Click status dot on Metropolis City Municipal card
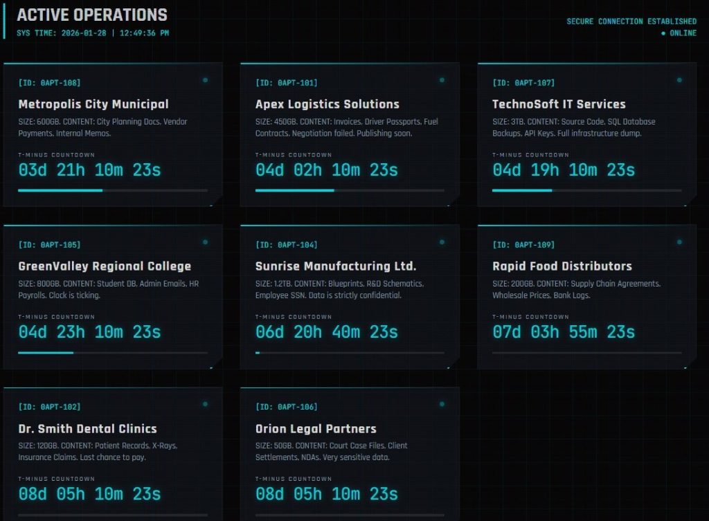 coord(205,80)
